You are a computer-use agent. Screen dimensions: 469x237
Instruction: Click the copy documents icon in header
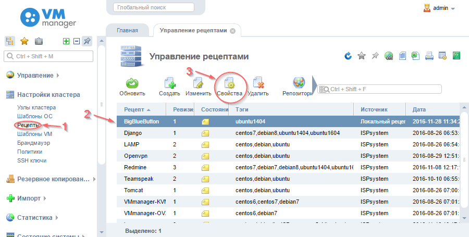(x=402, y=56)
